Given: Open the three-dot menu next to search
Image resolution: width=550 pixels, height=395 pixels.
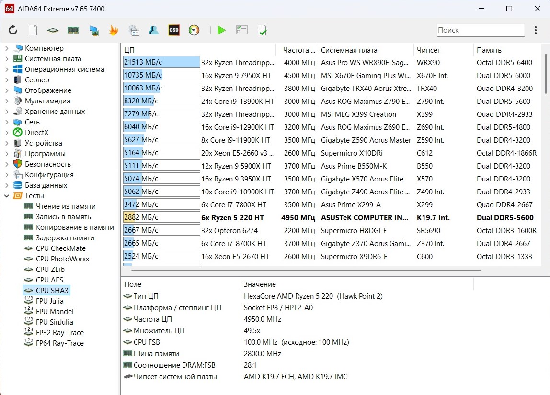Looking at the screenshot, I should [x=536, y=30].
